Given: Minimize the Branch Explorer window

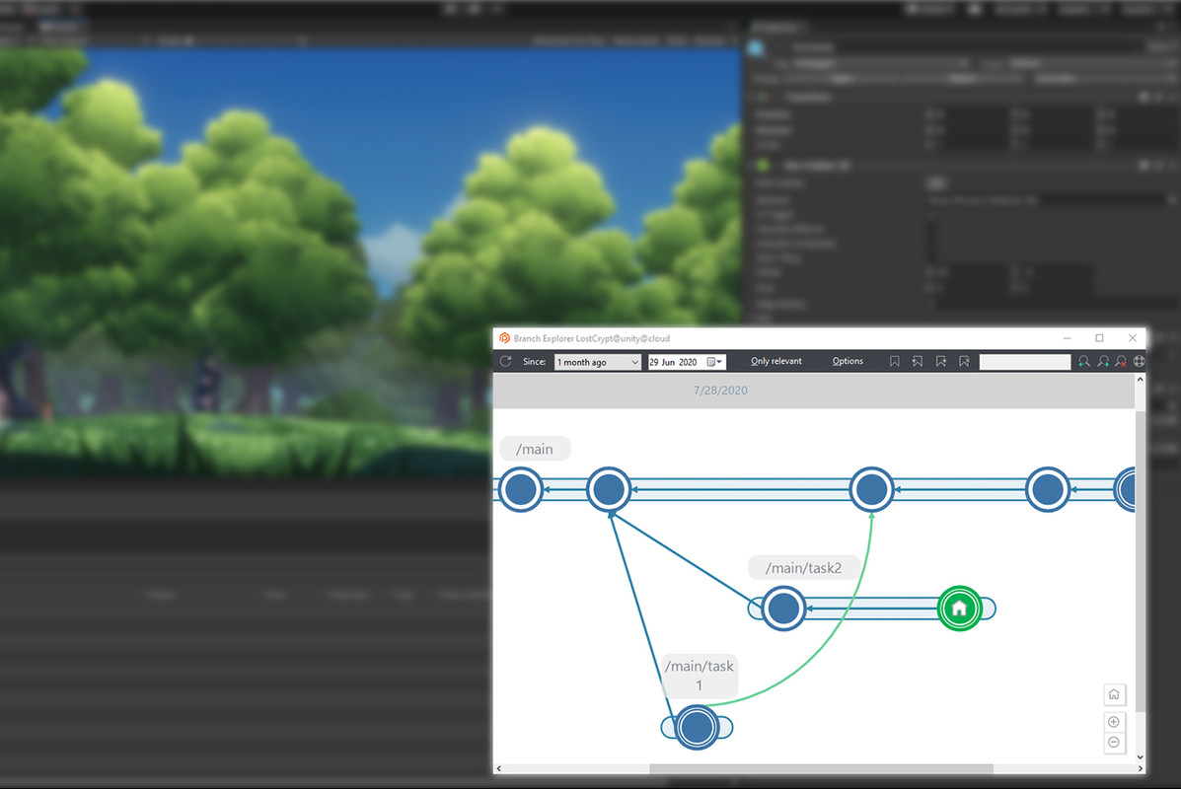Looking at the screenshot, I should tap(1068, 338).
